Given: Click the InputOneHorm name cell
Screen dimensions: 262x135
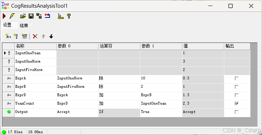Looking at the screenshot, I should coord(35,62).
